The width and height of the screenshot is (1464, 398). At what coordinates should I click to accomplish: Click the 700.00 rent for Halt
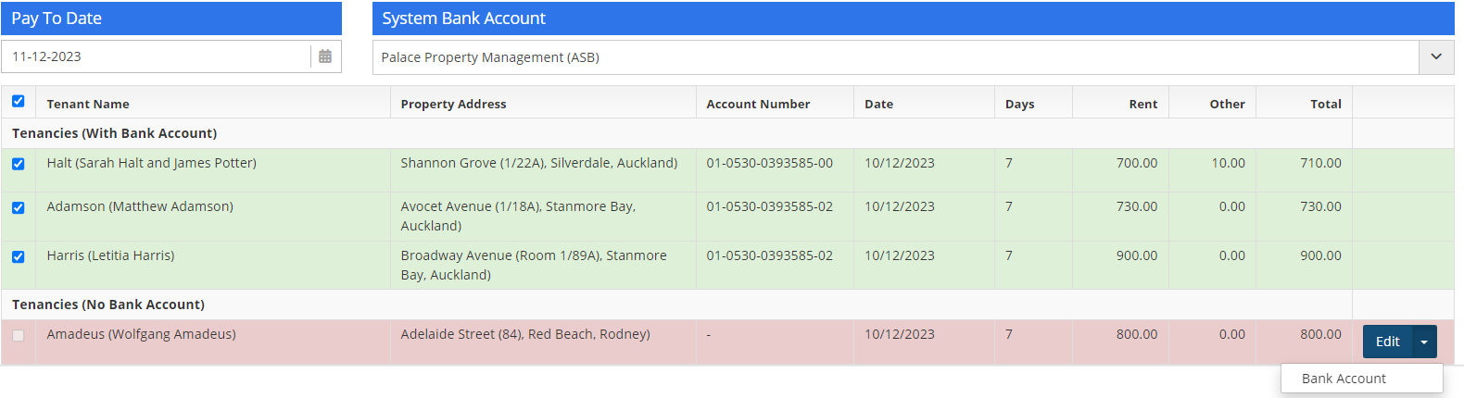point(1137,163)
